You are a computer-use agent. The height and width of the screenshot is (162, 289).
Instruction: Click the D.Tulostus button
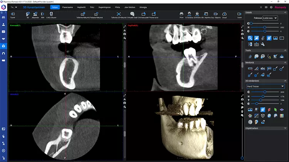189,15
